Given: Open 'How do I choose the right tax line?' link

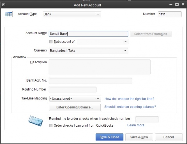Looking at the screenshot, I should point(129,99).
